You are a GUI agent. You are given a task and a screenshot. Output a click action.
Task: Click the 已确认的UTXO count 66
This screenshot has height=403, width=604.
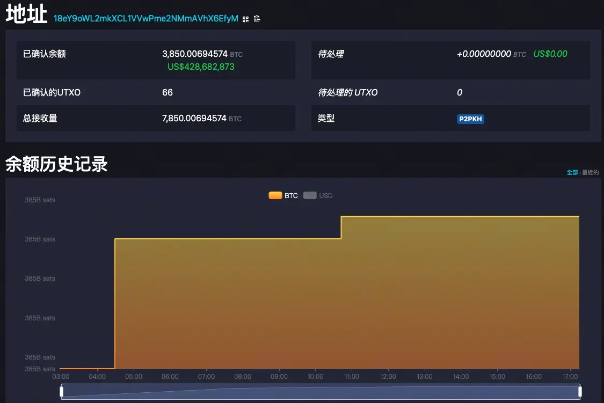pos(168,93)
